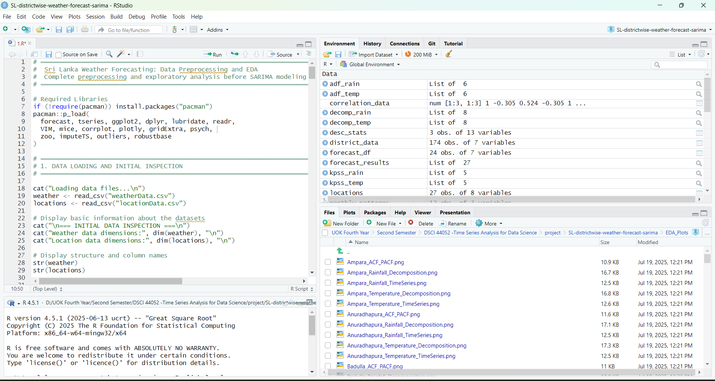Open the Addins dropdown menu
Viewport: 715px width, 381px height.
(x=218, y=30)
